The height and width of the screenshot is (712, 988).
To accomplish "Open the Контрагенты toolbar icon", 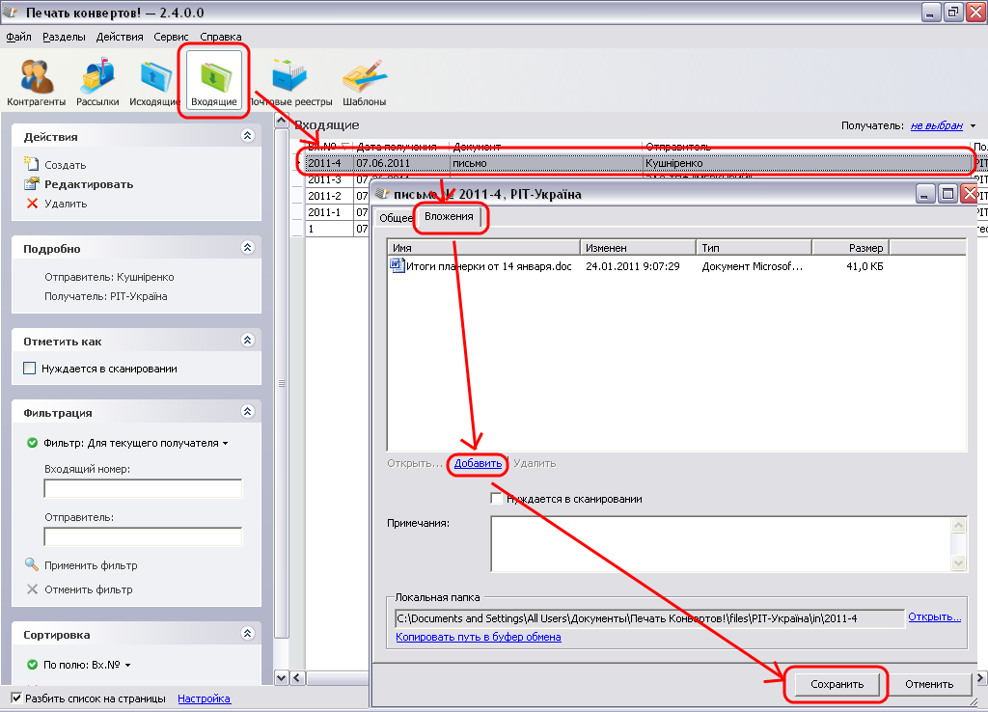I will [37, 76].
